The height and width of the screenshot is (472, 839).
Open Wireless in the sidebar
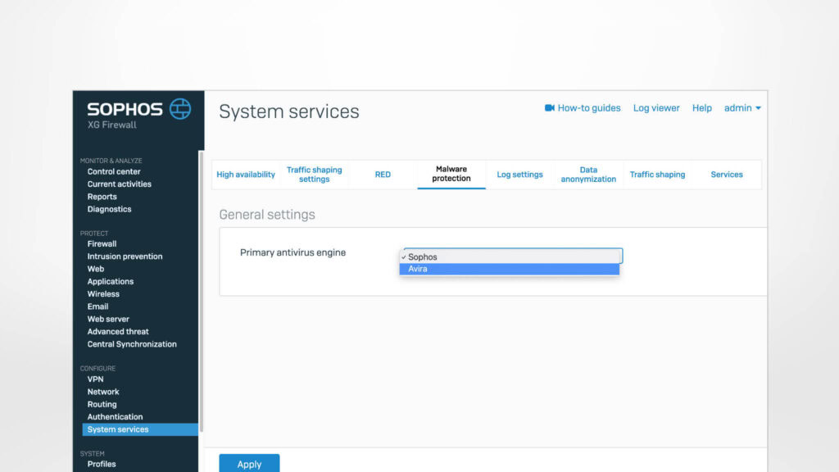(103, 294)
